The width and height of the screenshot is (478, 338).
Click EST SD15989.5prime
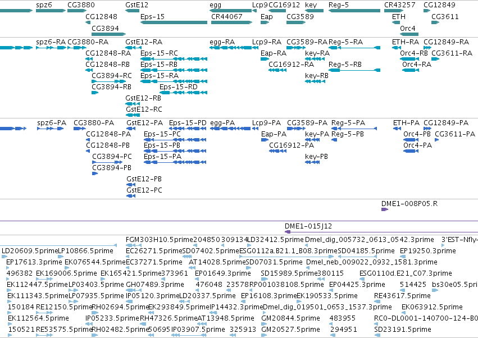(289, 273)
